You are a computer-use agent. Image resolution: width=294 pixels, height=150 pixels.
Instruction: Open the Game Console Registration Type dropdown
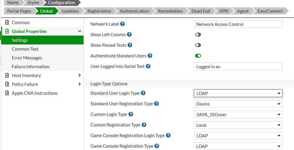(x=238, y=146)
